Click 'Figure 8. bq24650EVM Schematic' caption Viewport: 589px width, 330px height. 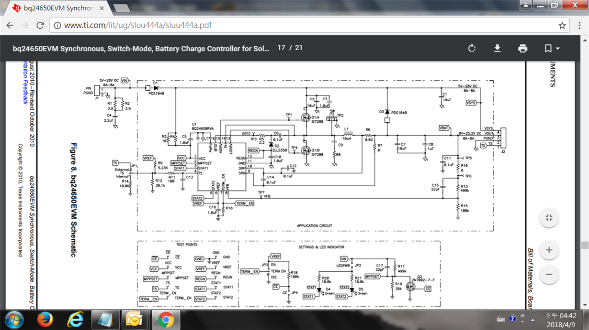74,200
